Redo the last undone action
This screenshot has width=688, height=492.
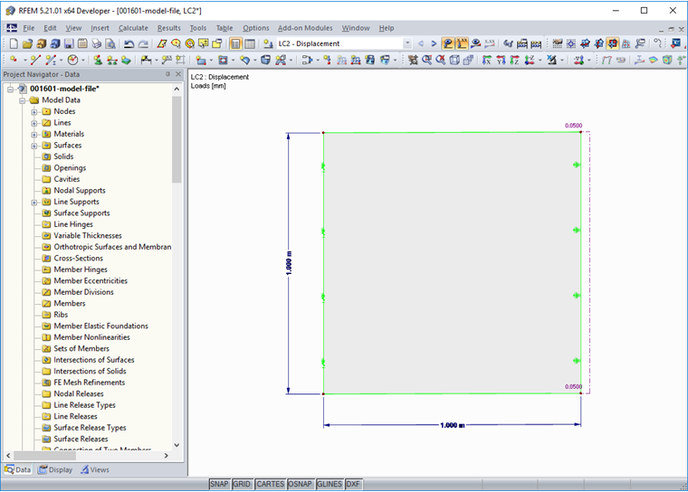[x=143, y=43]
